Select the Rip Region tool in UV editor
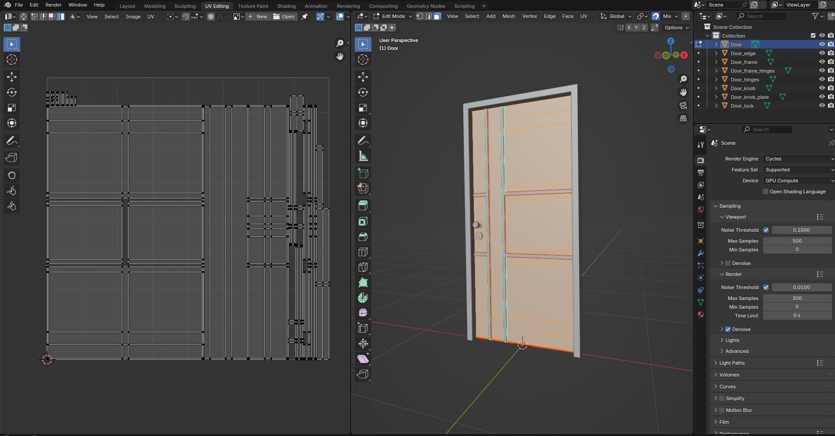The image size is (835, 436). [12, 158]
